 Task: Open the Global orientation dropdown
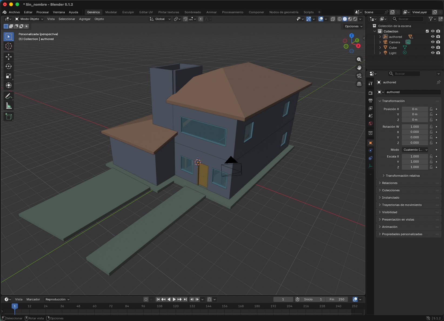coord(160,19)
